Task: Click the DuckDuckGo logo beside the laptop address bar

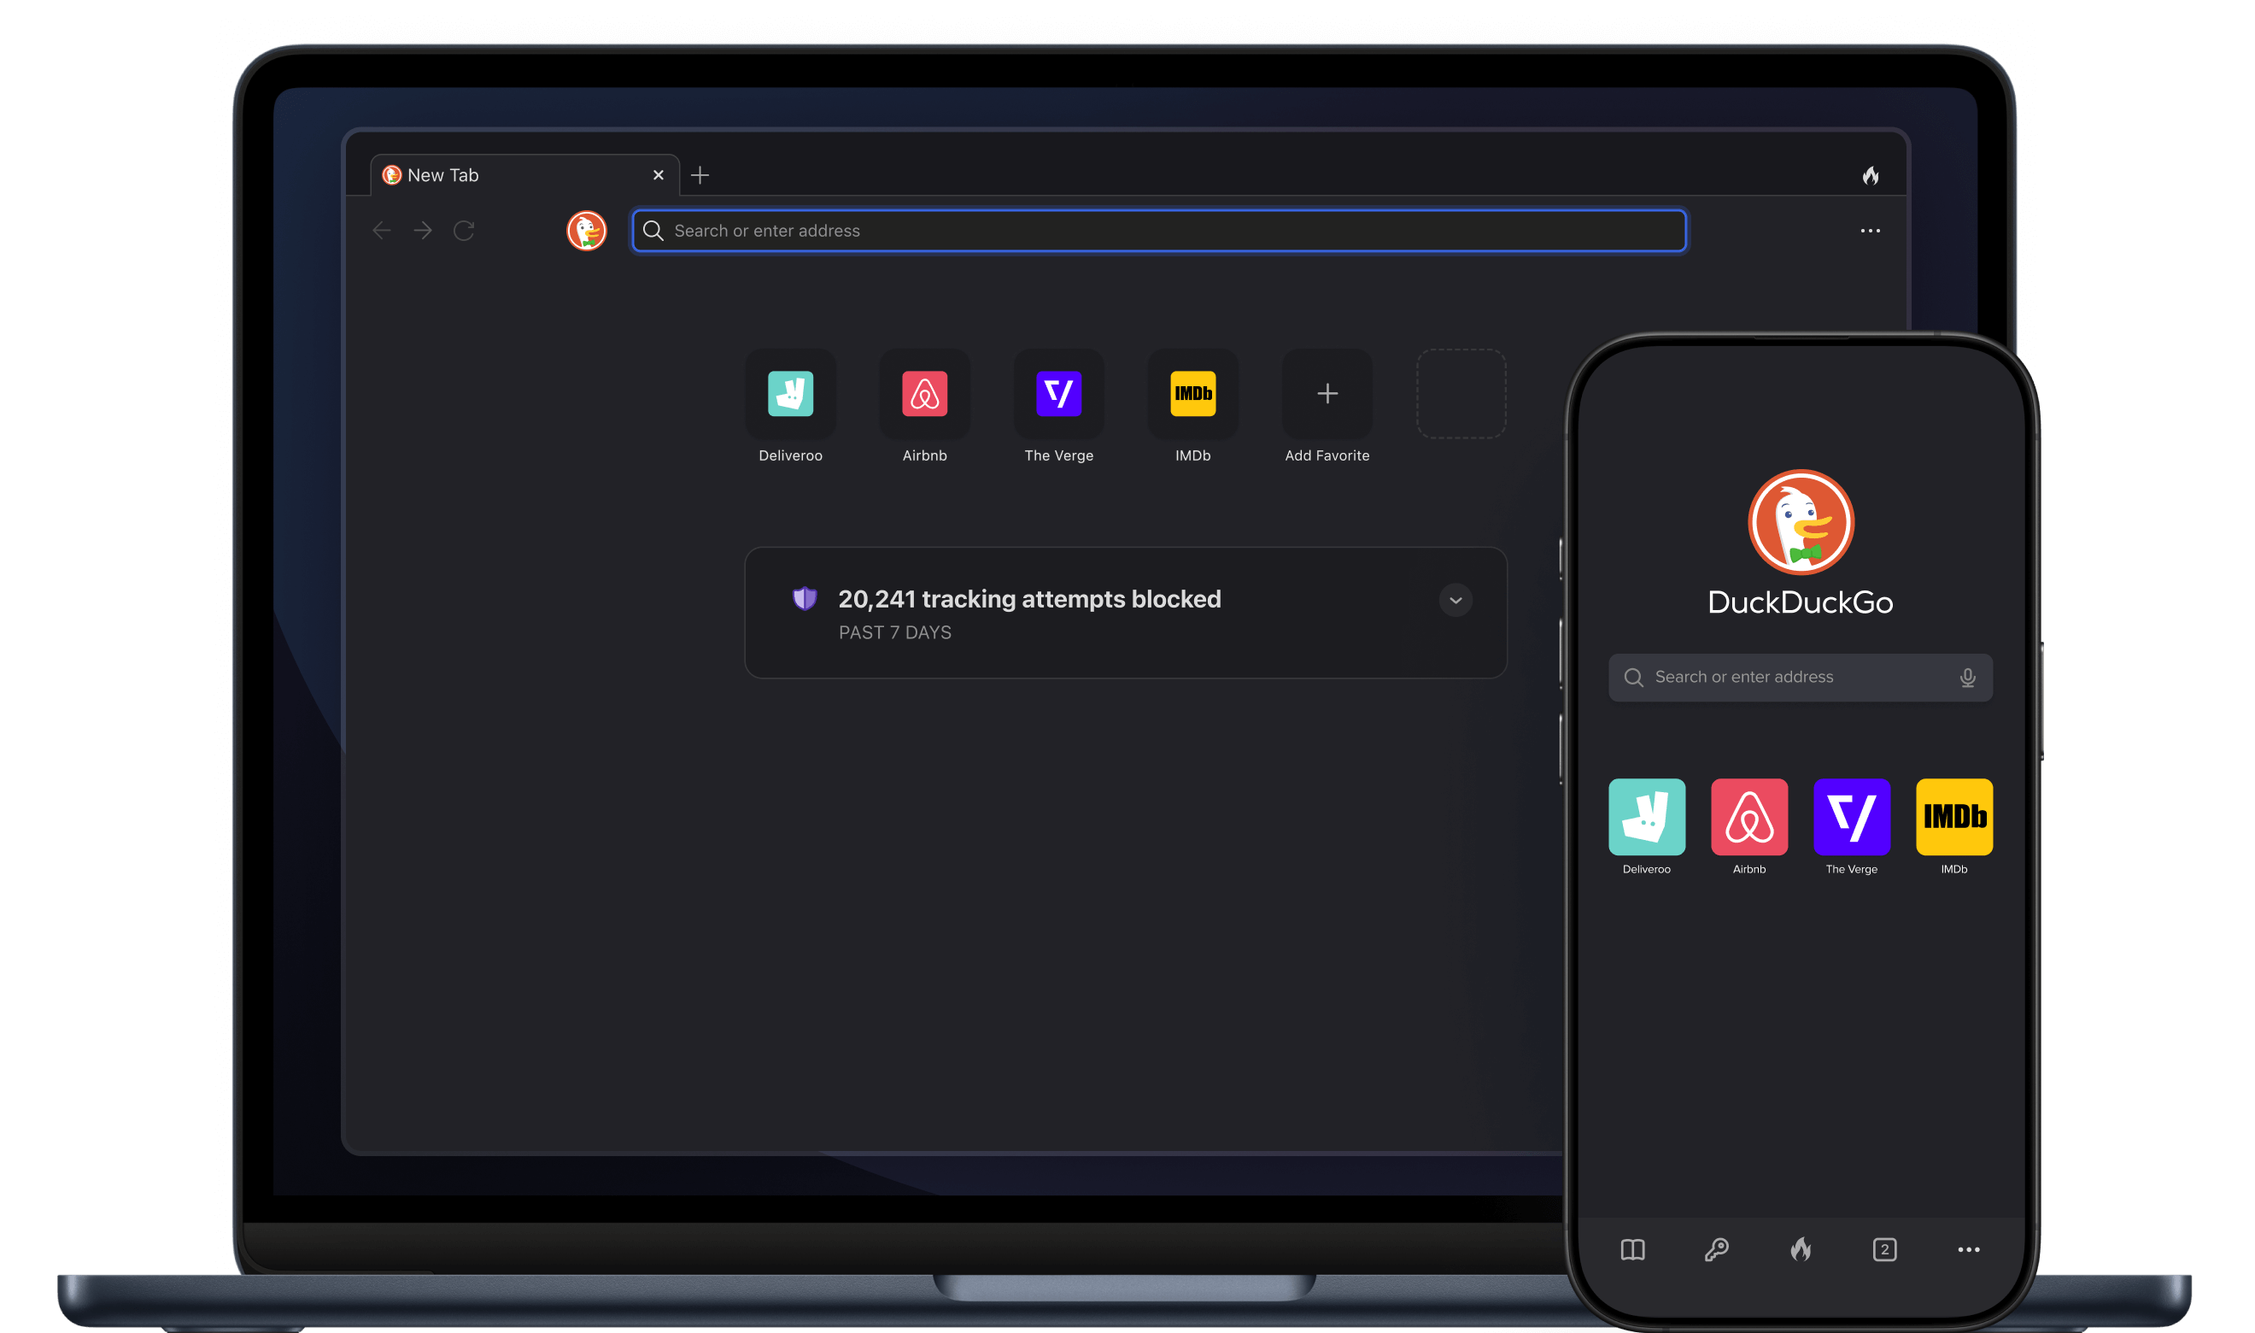Action: pos(586,231)
